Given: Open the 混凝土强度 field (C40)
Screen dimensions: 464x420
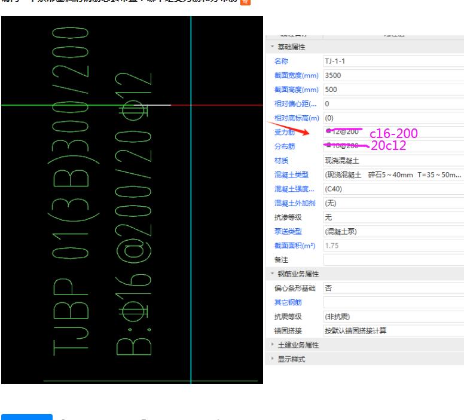Looking at the screenshot, I should (393, 189).
